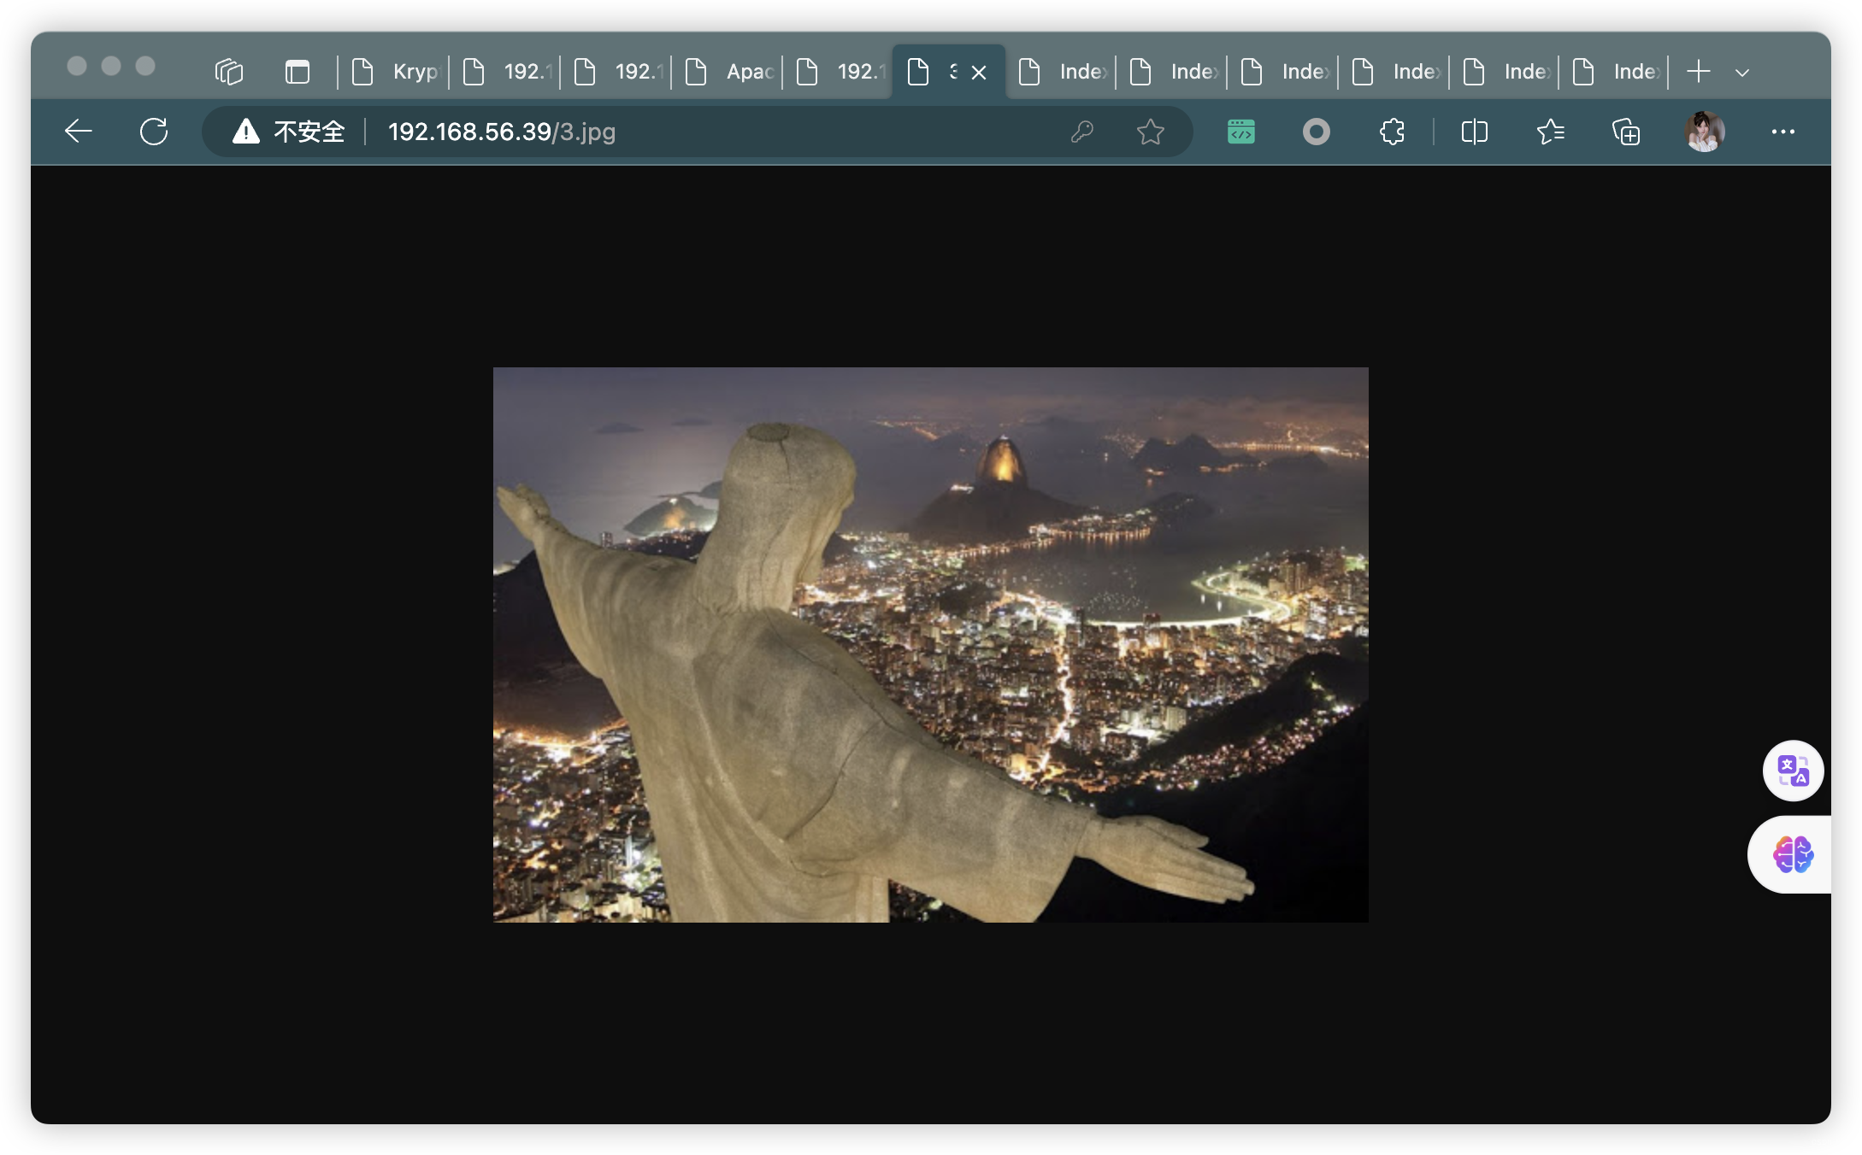Open the workspaces icon in the tab bar

tap(229, 72)
